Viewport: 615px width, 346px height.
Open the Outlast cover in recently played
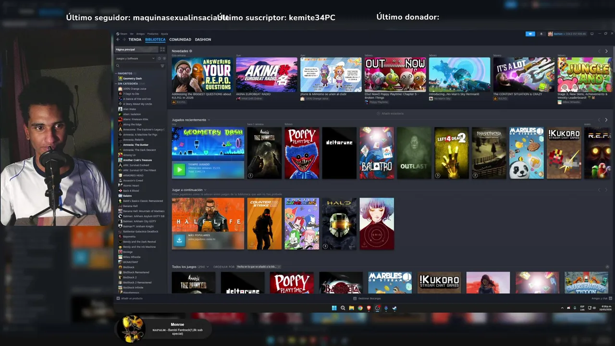(414, 153)
